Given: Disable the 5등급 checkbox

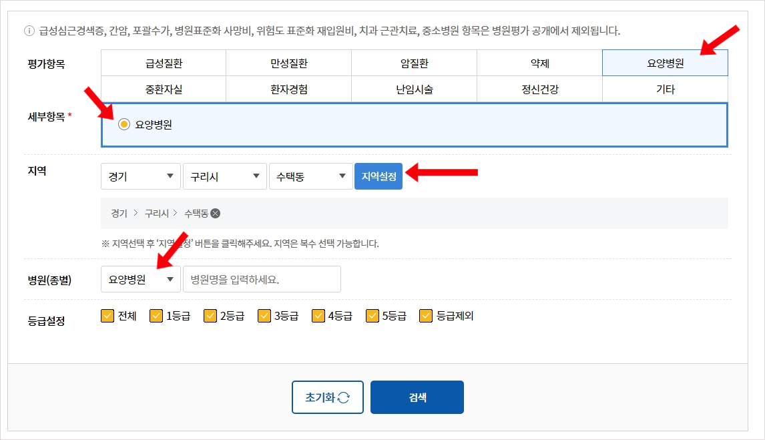Looking at the screenshot, I should [x=372, y=316].
